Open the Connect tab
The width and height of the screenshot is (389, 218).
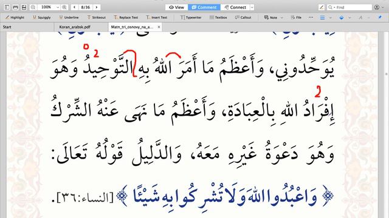coord(235,7)
